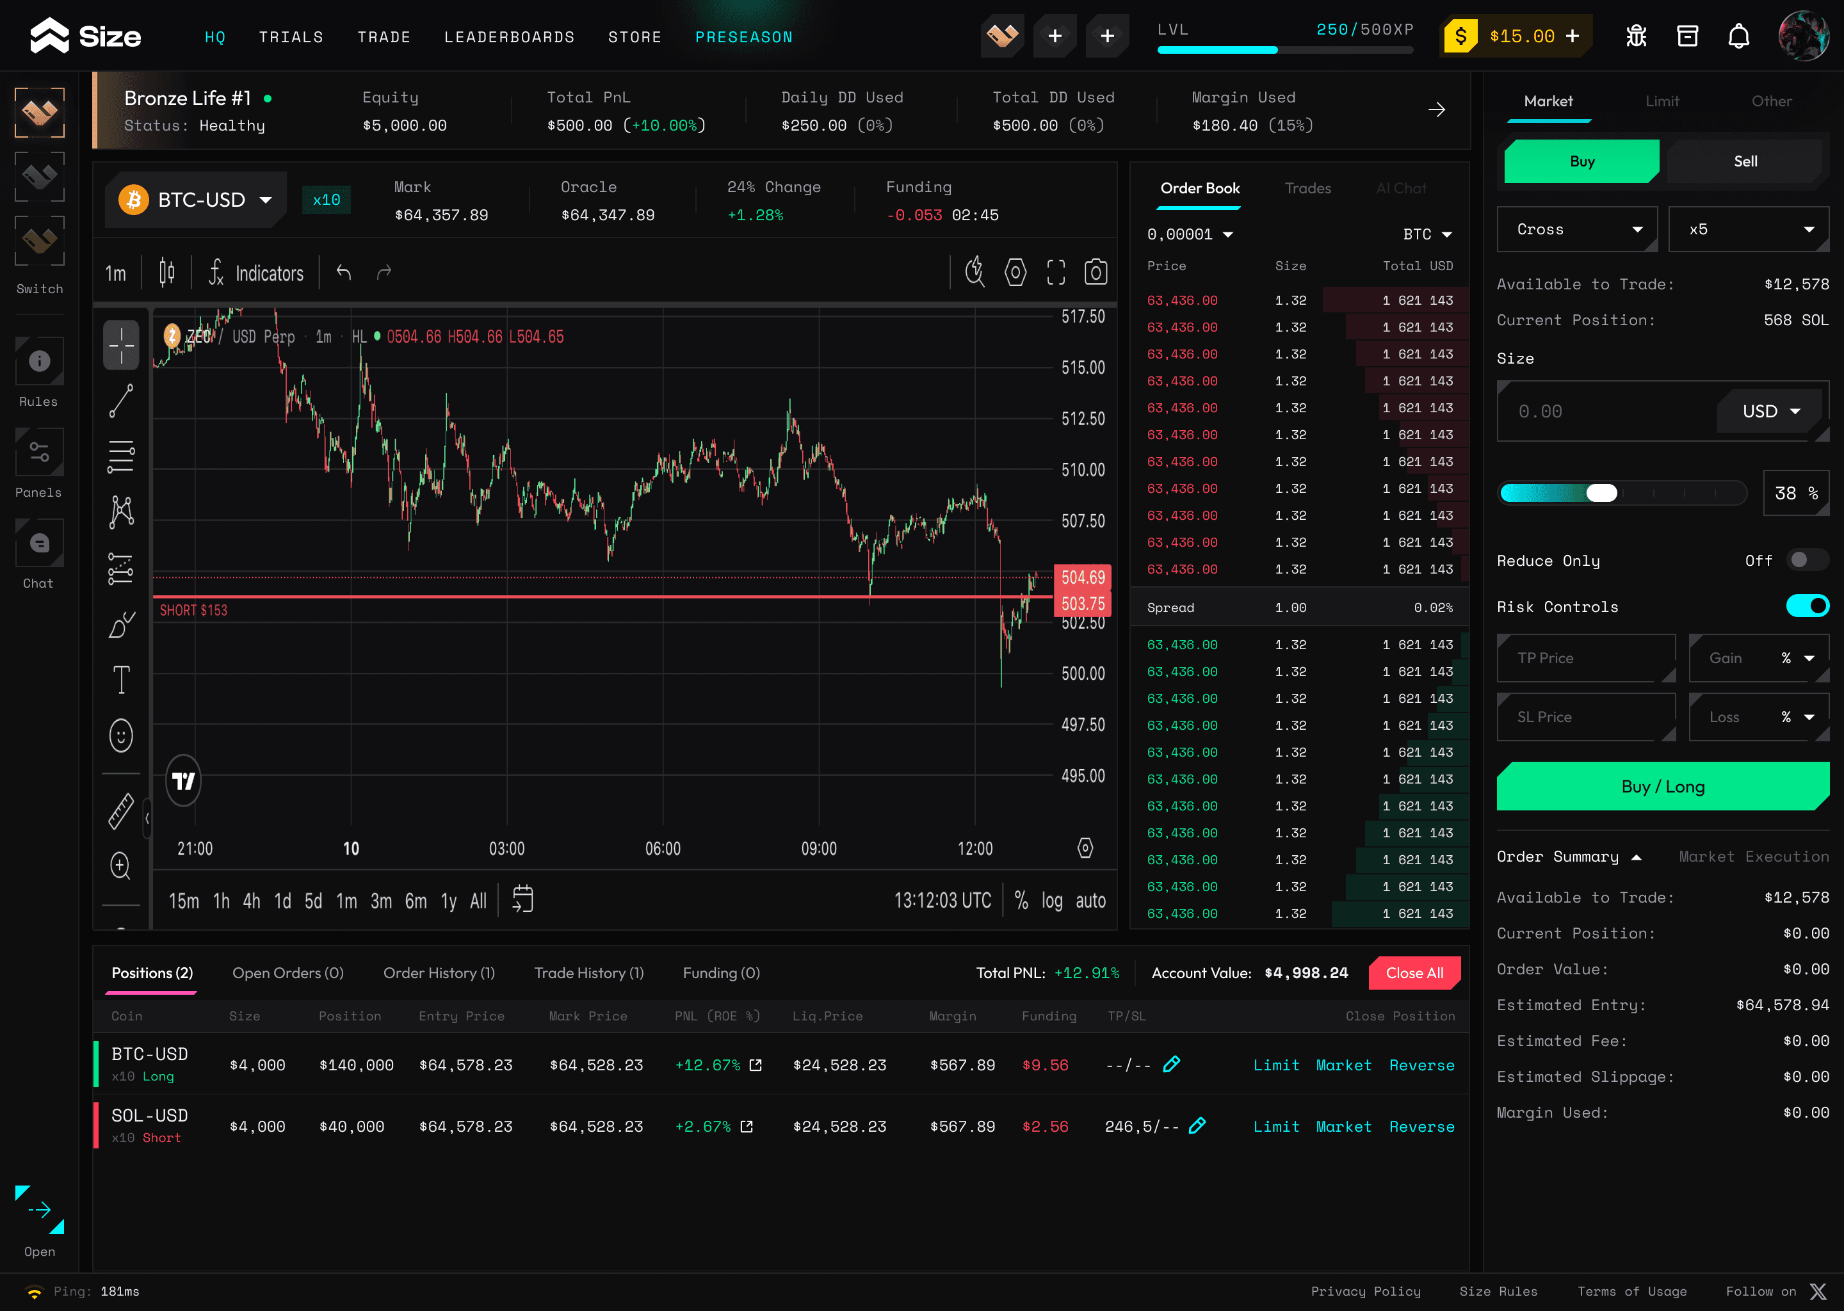Open the inventory box icon in header
This screenshot has height=1311, width=1844.
click(1687, 36)
